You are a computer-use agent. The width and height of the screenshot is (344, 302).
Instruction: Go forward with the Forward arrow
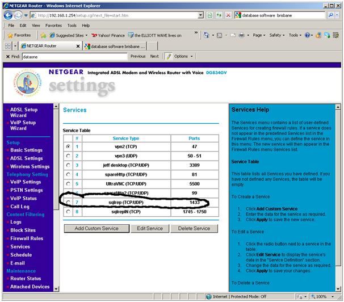[18, 15]
